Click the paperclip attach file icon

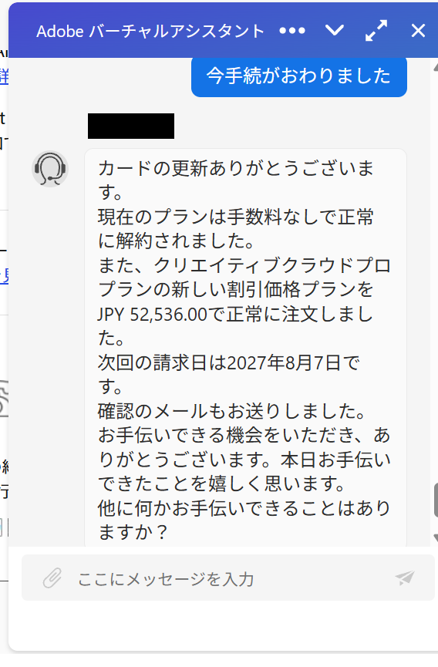(x=52, y=578)
